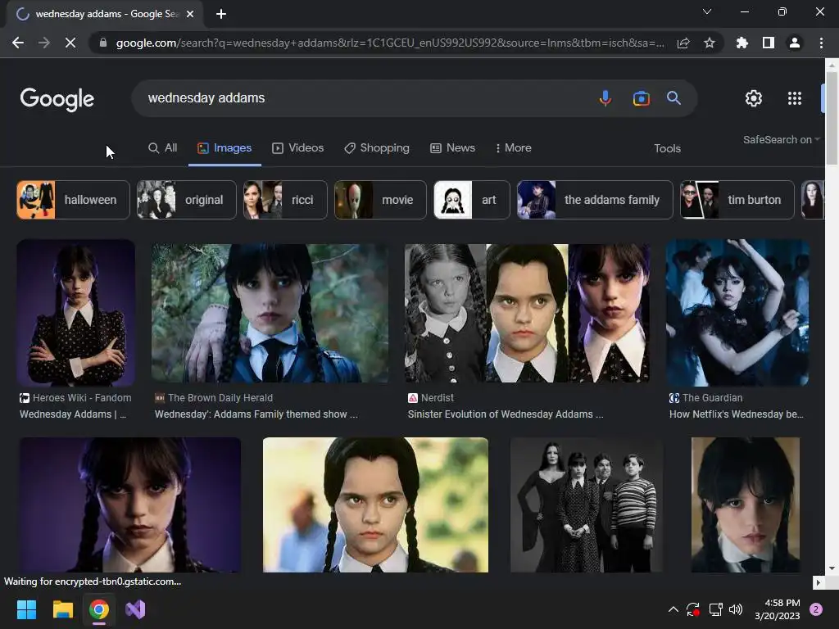Open the Tools filter options
The width and height of the screenshot is (839, 629).
click(667, 149)
